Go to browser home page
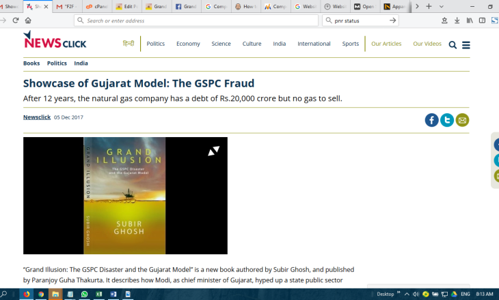 click(x=28, y=20)
